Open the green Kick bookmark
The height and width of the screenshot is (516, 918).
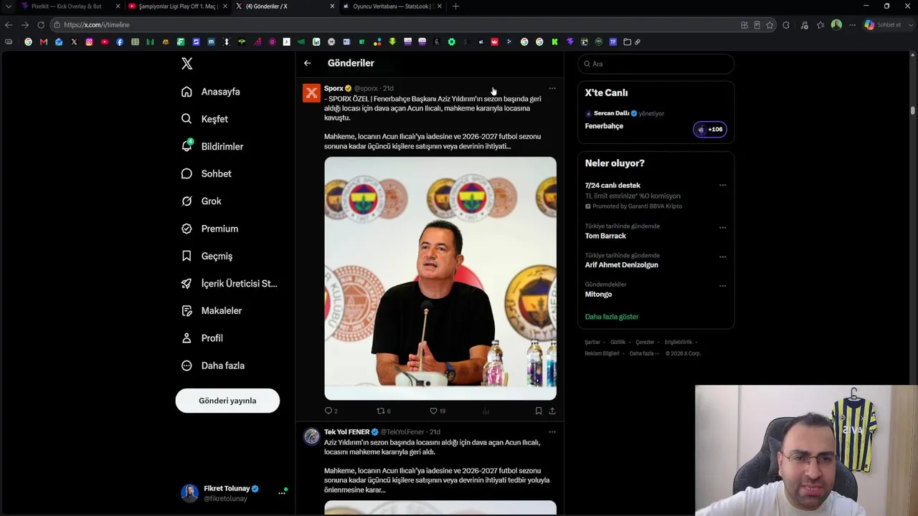click(554, 42)
